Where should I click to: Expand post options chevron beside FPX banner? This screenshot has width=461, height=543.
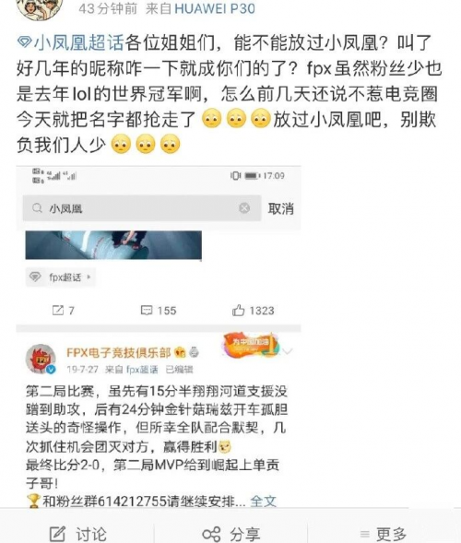pyautogui.click(x=287, y=351)
